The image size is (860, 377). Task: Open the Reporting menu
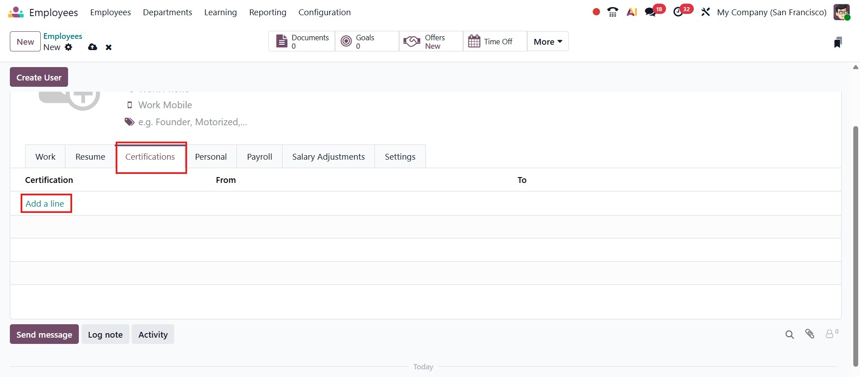(268, 12)
